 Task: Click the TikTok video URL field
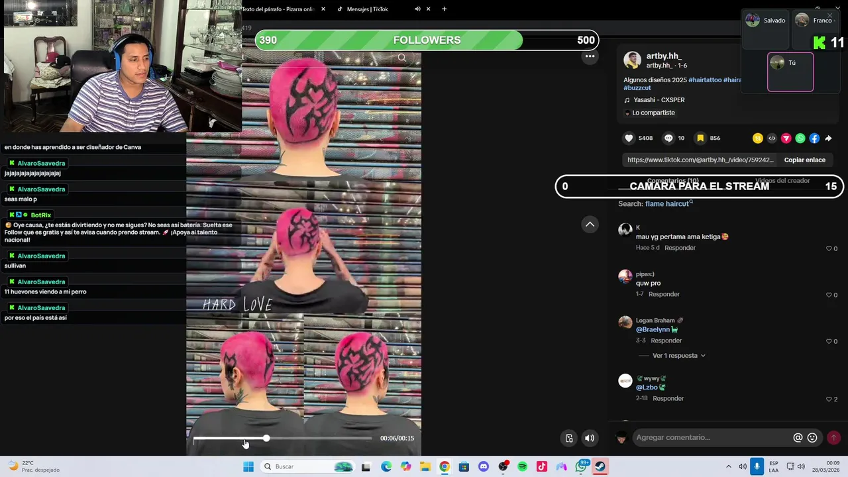click(x=700, y=160)
